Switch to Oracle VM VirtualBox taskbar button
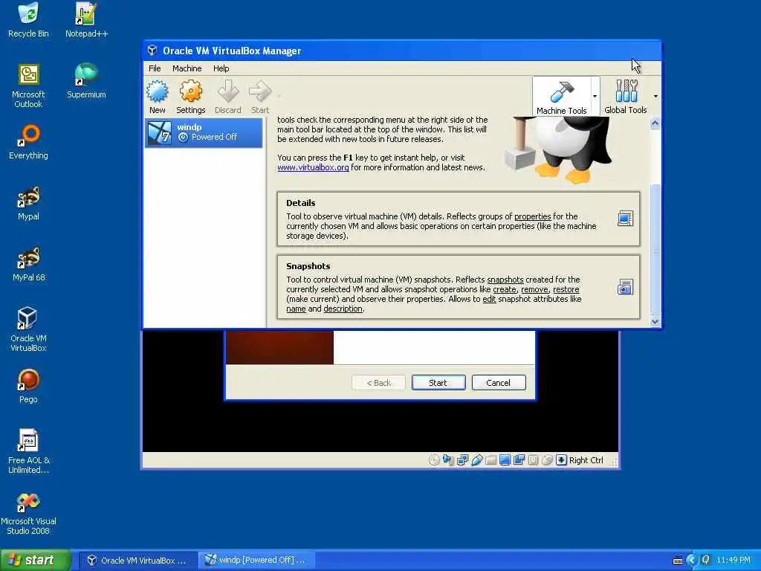The width and height of the screenshot is (761, 571). tap(137, 561)
